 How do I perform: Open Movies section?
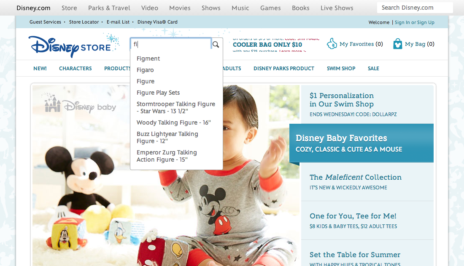(180, 8)
